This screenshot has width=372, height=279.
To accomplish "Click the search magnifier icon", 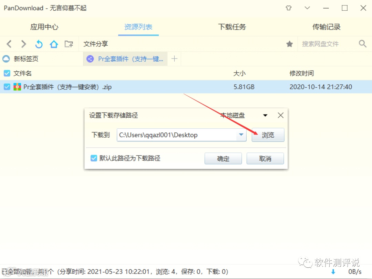I will coord(362,44).
